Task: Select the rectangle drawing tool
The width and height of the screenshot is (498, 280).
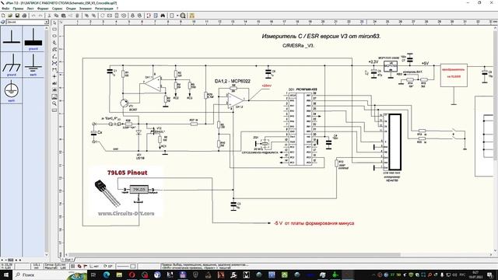Action: pyautogui.click(x=54, y=30)
